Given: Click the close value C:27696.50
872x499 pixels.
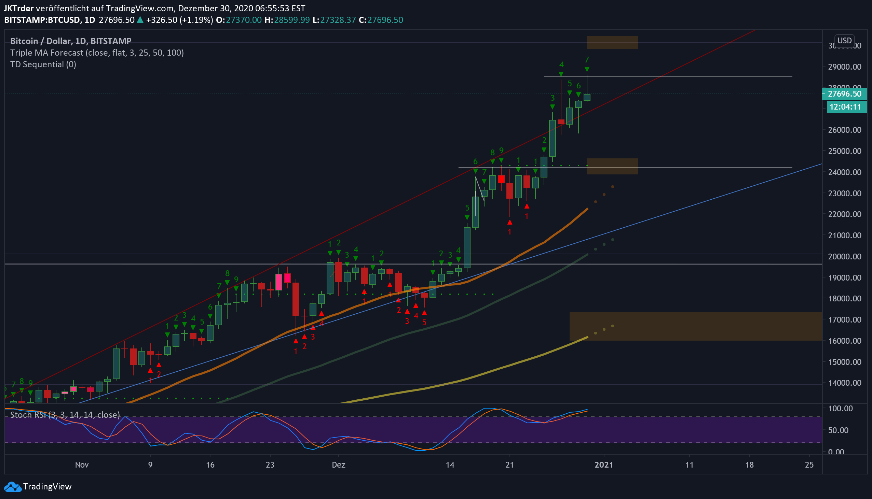Looking at the screenshot, I should coord(381,20).
